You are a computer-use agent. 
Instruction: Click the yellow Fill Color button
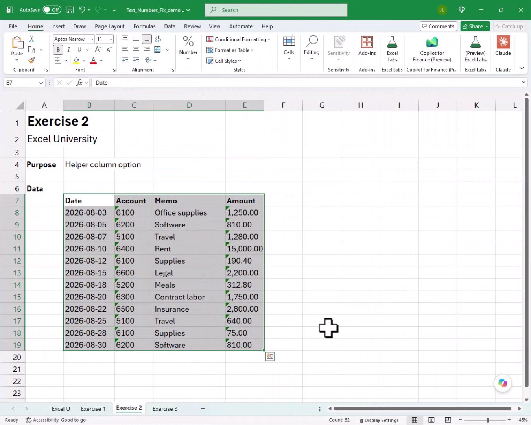[76, 60]
